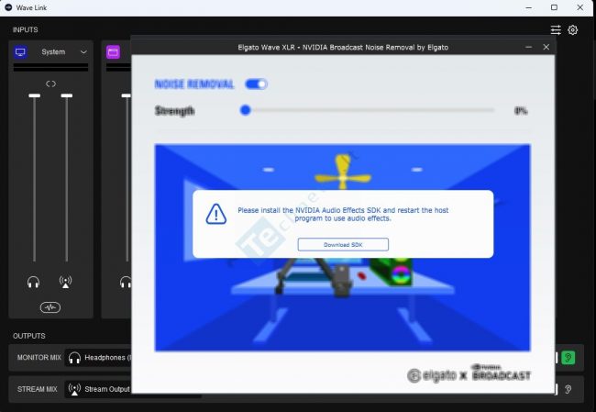Adjust the System channel monitor fader handle
596x412 pixels.
tap(34, 95)
